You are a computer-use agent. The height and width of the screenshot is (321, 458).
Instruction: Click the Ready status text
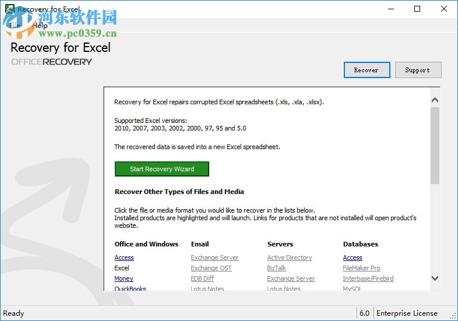click(13, 313)
